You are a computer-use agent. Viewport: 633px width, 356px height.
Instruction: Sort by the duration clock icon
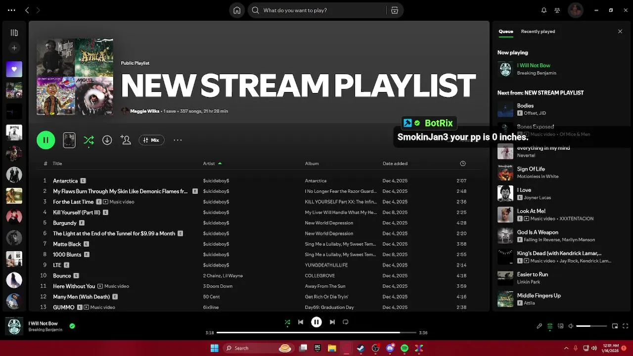click(x=462, y=163)
